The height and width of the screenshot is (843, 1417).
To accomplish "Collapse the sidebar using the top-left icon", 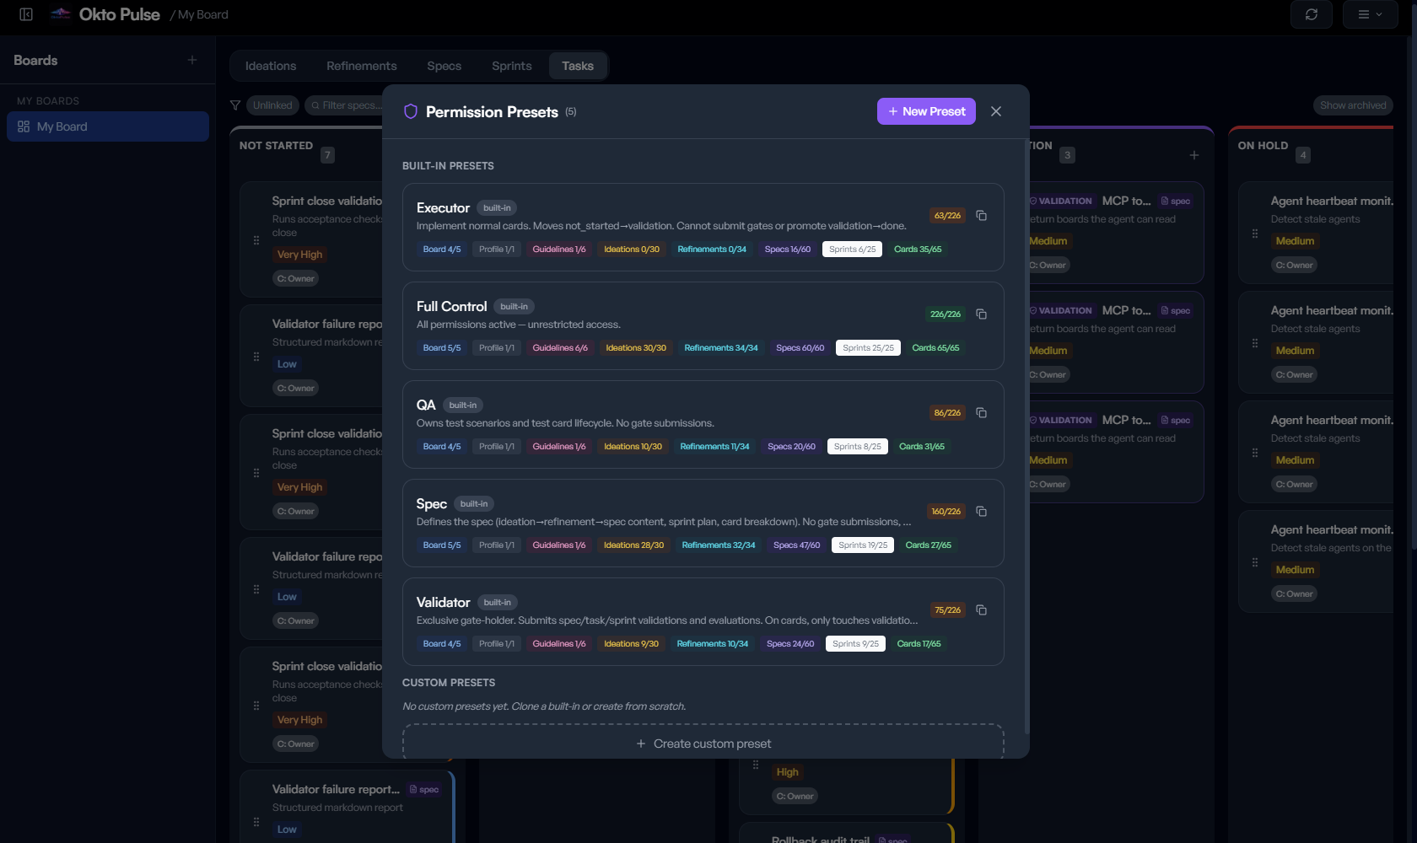I will [x=25, y=14].
